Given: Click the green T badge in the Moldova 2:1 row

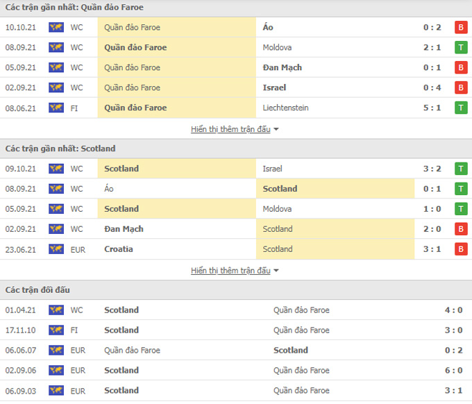Looking at the screenshot, I should point(460,48).
